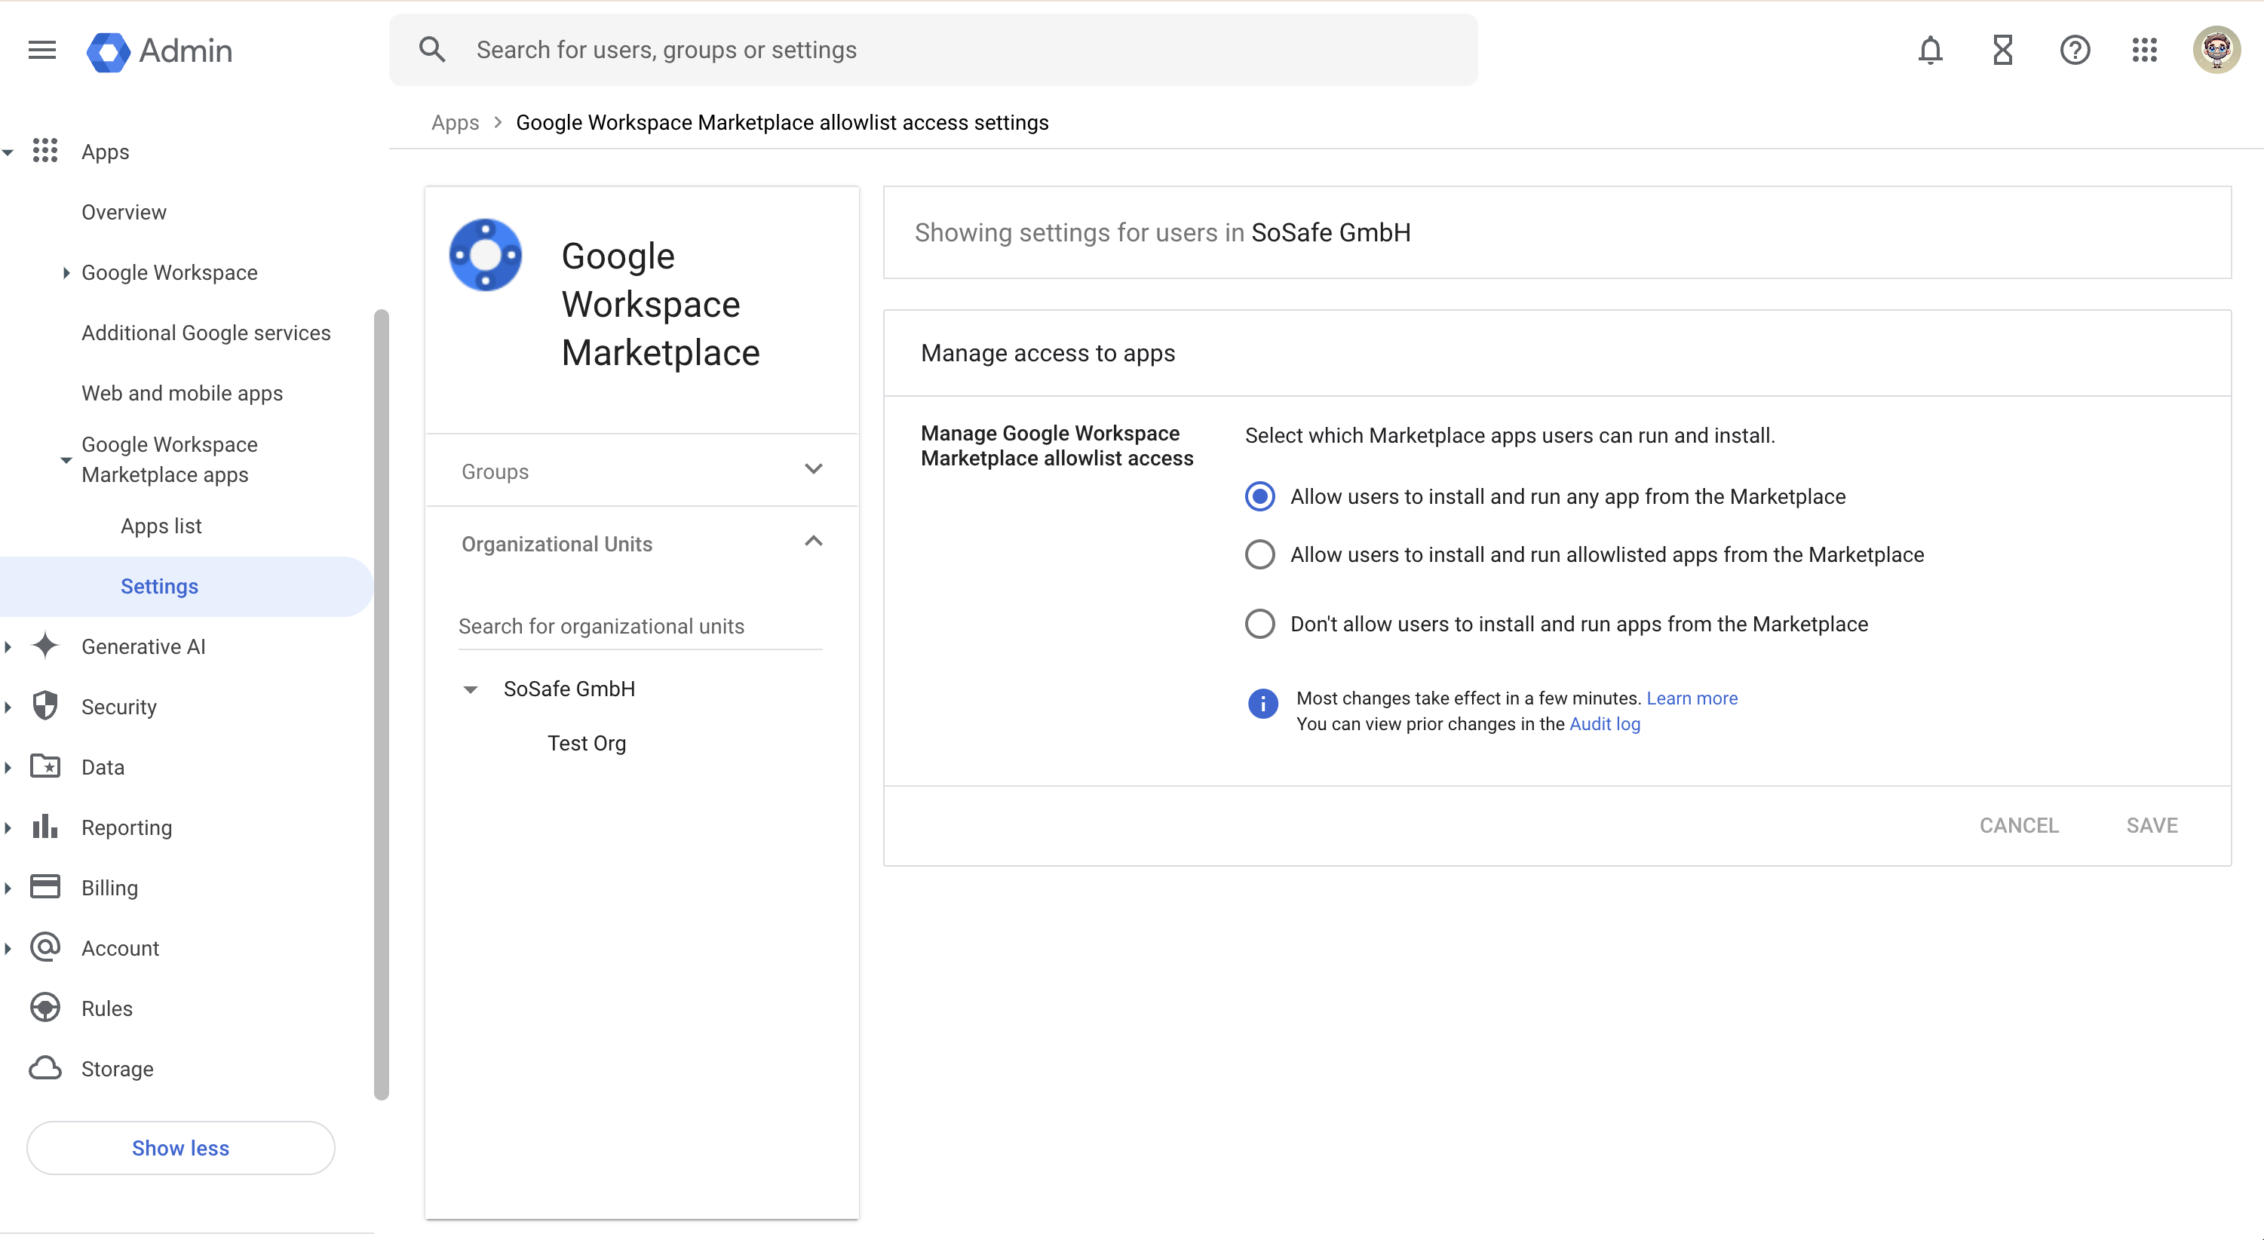
Task: Open the help question mark icon
Action: pos(2074,50)
